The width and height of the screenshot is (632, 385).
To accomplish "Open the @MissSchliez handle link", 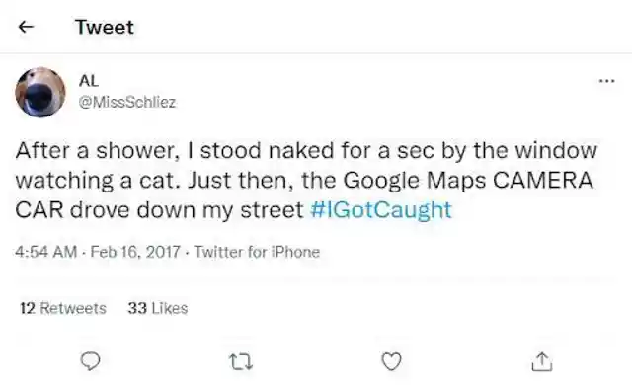I will [x=127, y=103].
